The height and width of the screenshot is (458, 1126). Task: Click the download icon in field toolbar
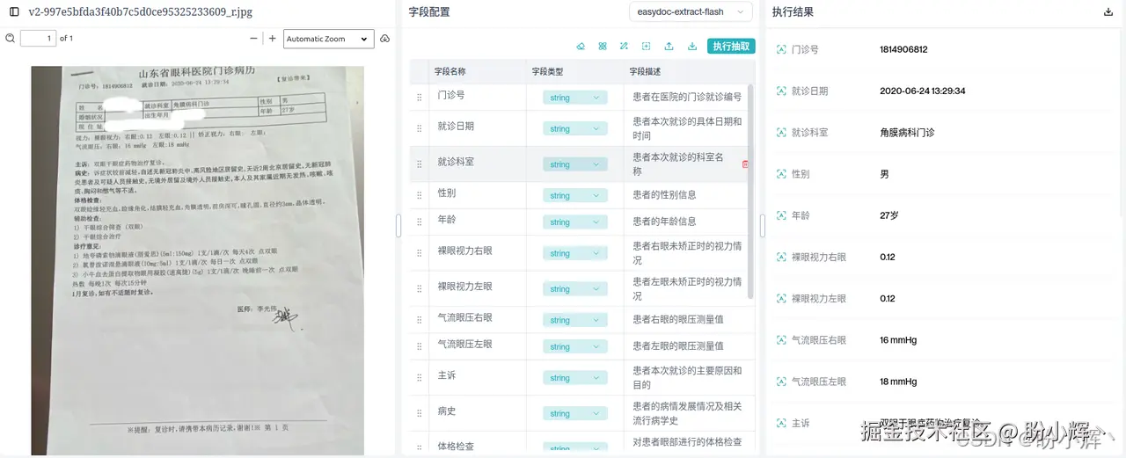click(692, 47)
